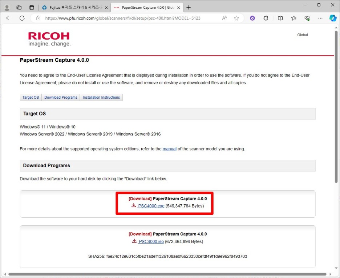Close the PaperStream Capture tab
The width and height of the screenshot is (340, 278).
[x=178, y=8]
